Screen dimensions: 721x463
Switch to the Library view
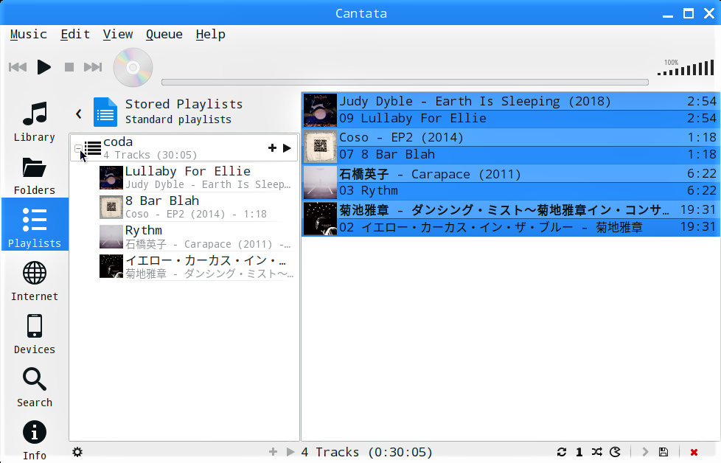pyautogui.click(x=35, y=122)
